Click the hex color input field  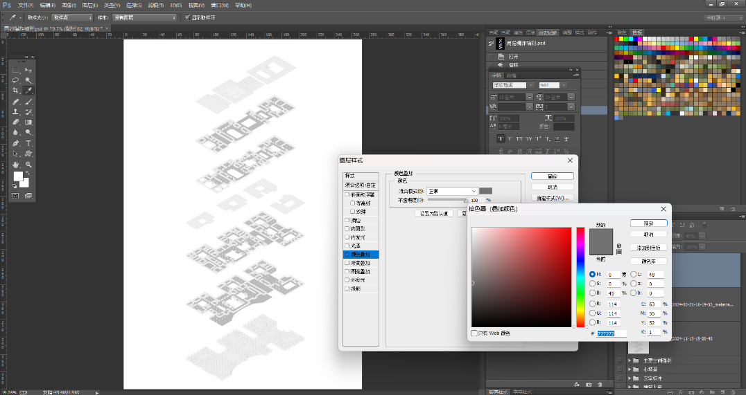coord(611,333)
